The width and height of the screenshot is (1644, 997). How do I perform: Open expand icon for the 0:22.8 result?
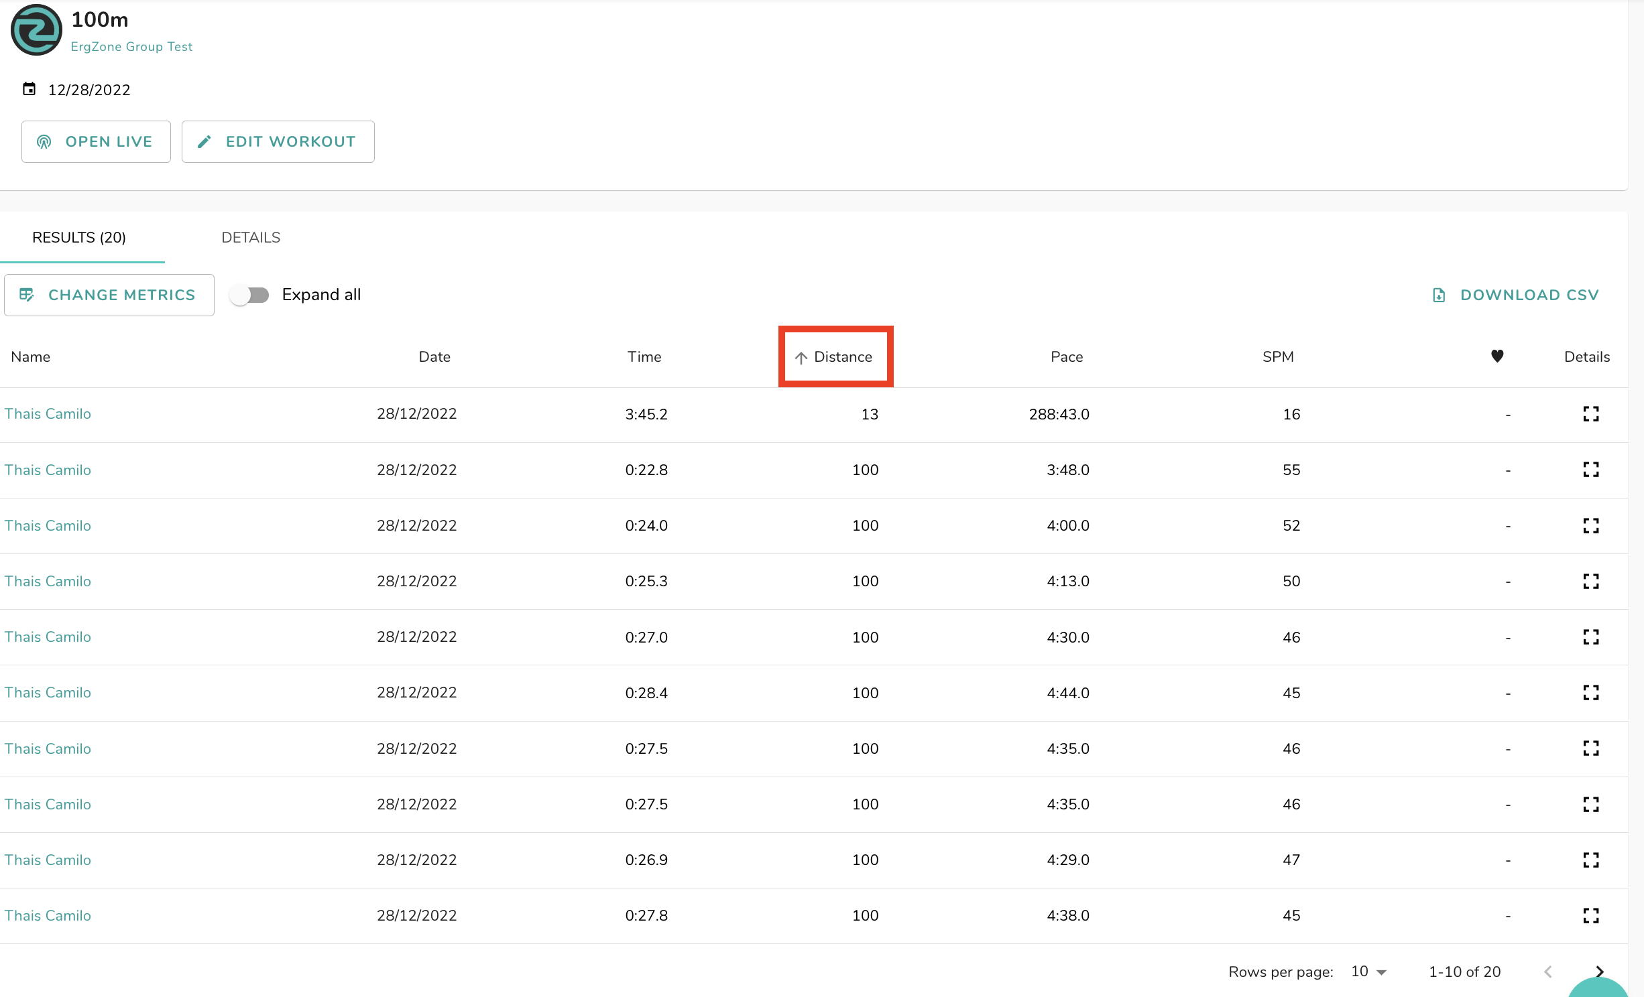pyautogui.click(x=1590, y=470)
